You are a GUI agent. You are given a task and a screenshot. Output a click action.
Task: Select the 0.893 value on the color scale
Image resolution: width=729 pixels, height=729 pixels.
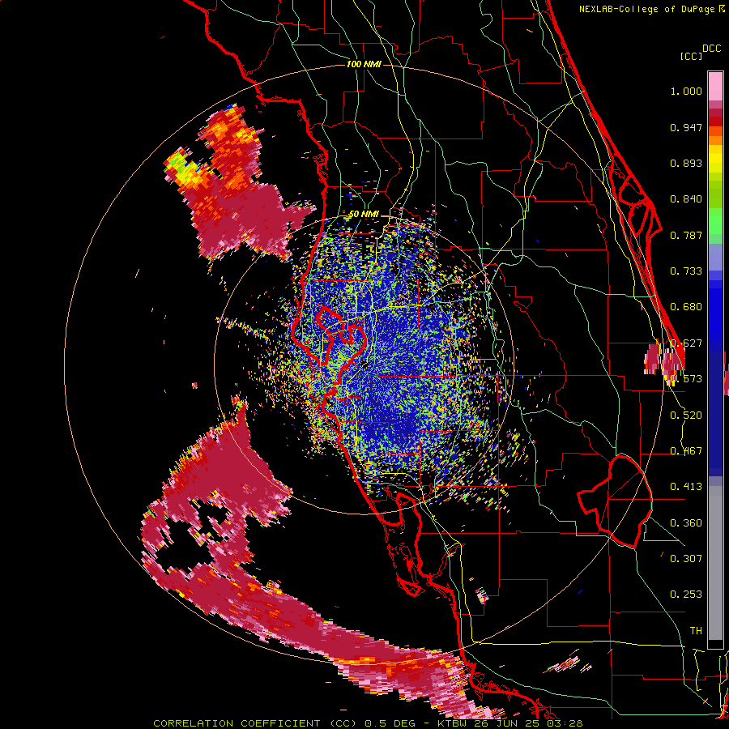[686, 163]
